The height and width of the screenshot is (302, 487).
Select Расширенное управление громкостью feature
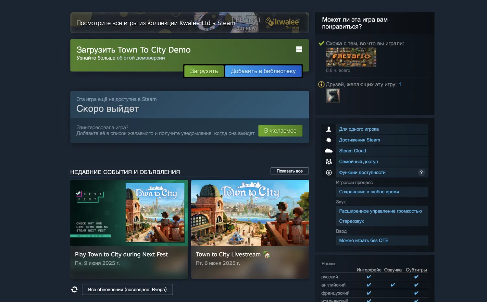pyautogui.click(x=381, y=211)
